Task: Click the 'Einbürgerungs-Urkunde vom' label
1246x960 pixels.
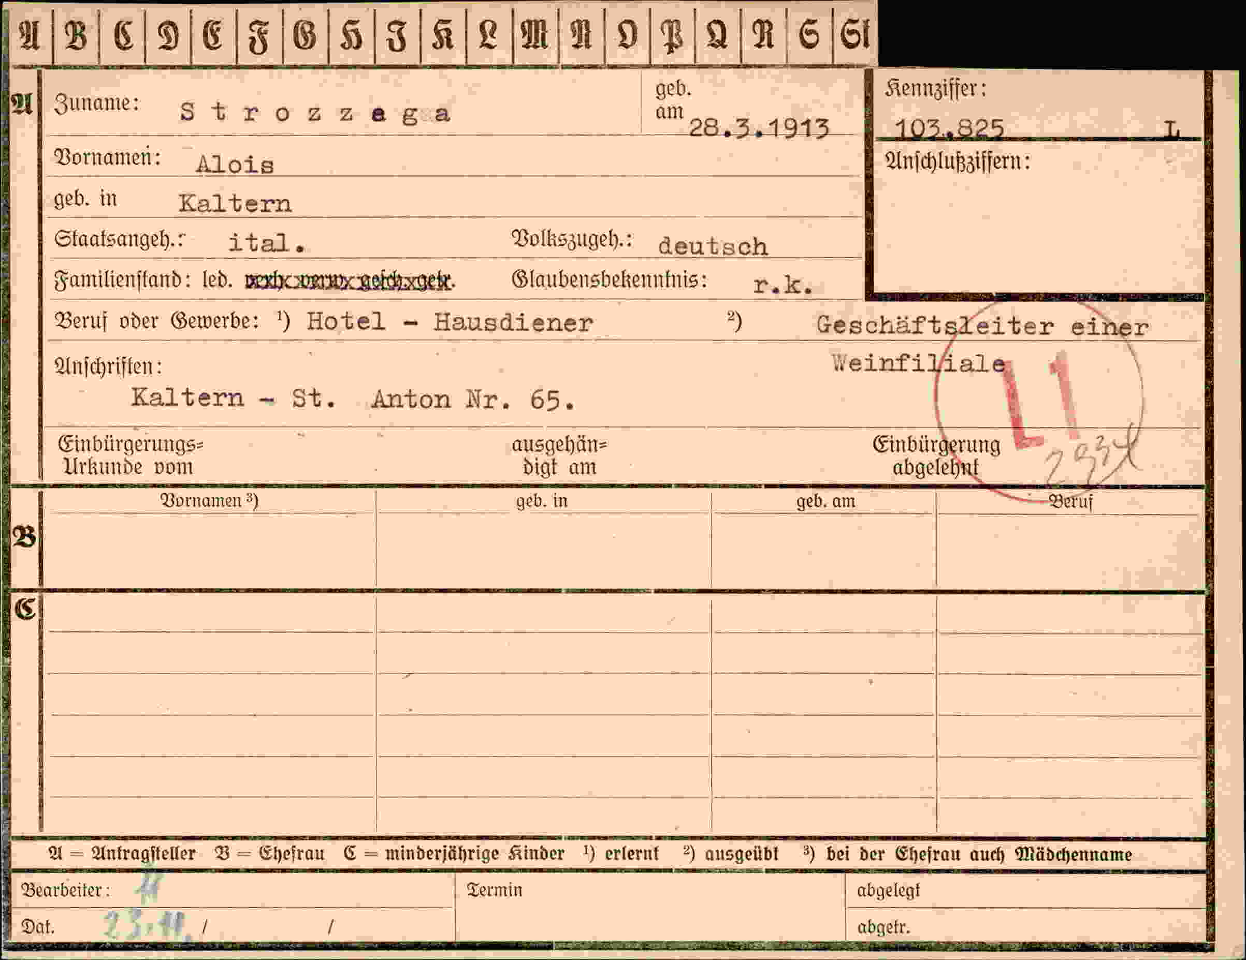Action: coord(130,455)
